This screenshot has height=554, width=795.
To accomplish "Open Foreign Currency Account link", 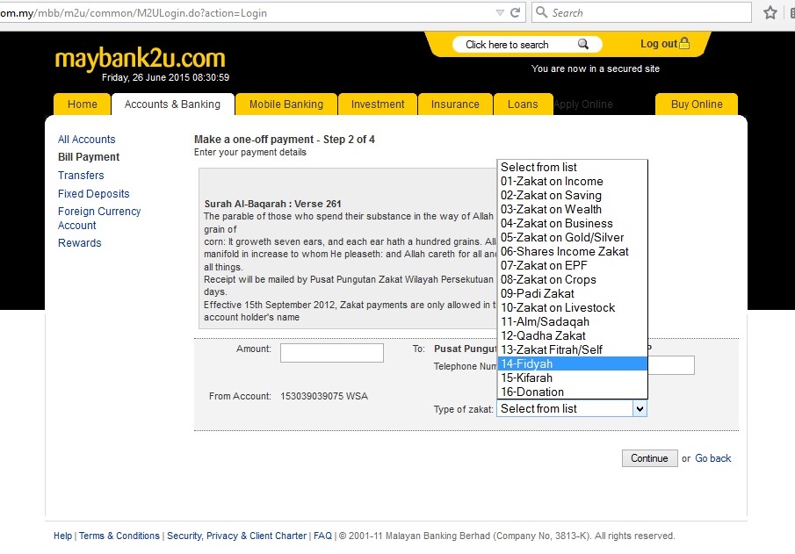I will (x=99, y=219).
